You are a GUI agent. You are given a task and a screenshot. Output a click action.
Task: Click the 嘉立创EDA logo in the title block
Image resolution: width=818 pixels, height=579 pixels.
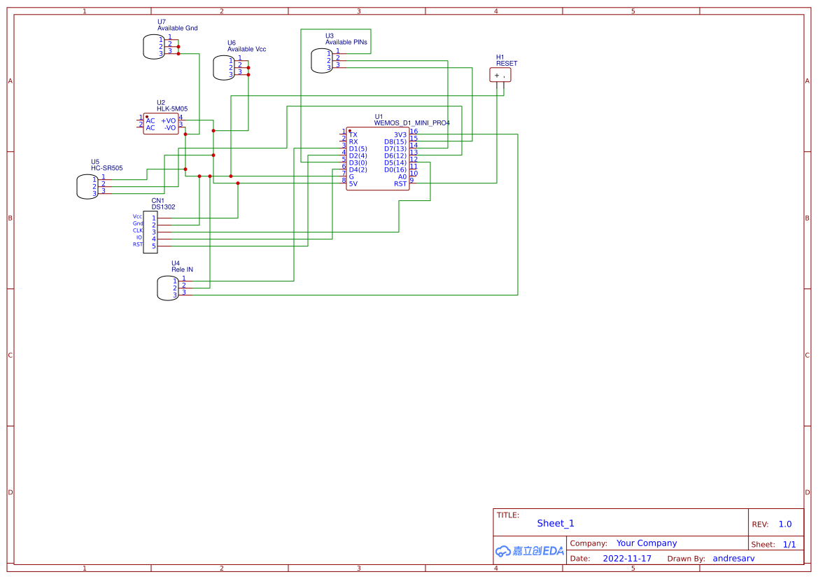[528, 552]
